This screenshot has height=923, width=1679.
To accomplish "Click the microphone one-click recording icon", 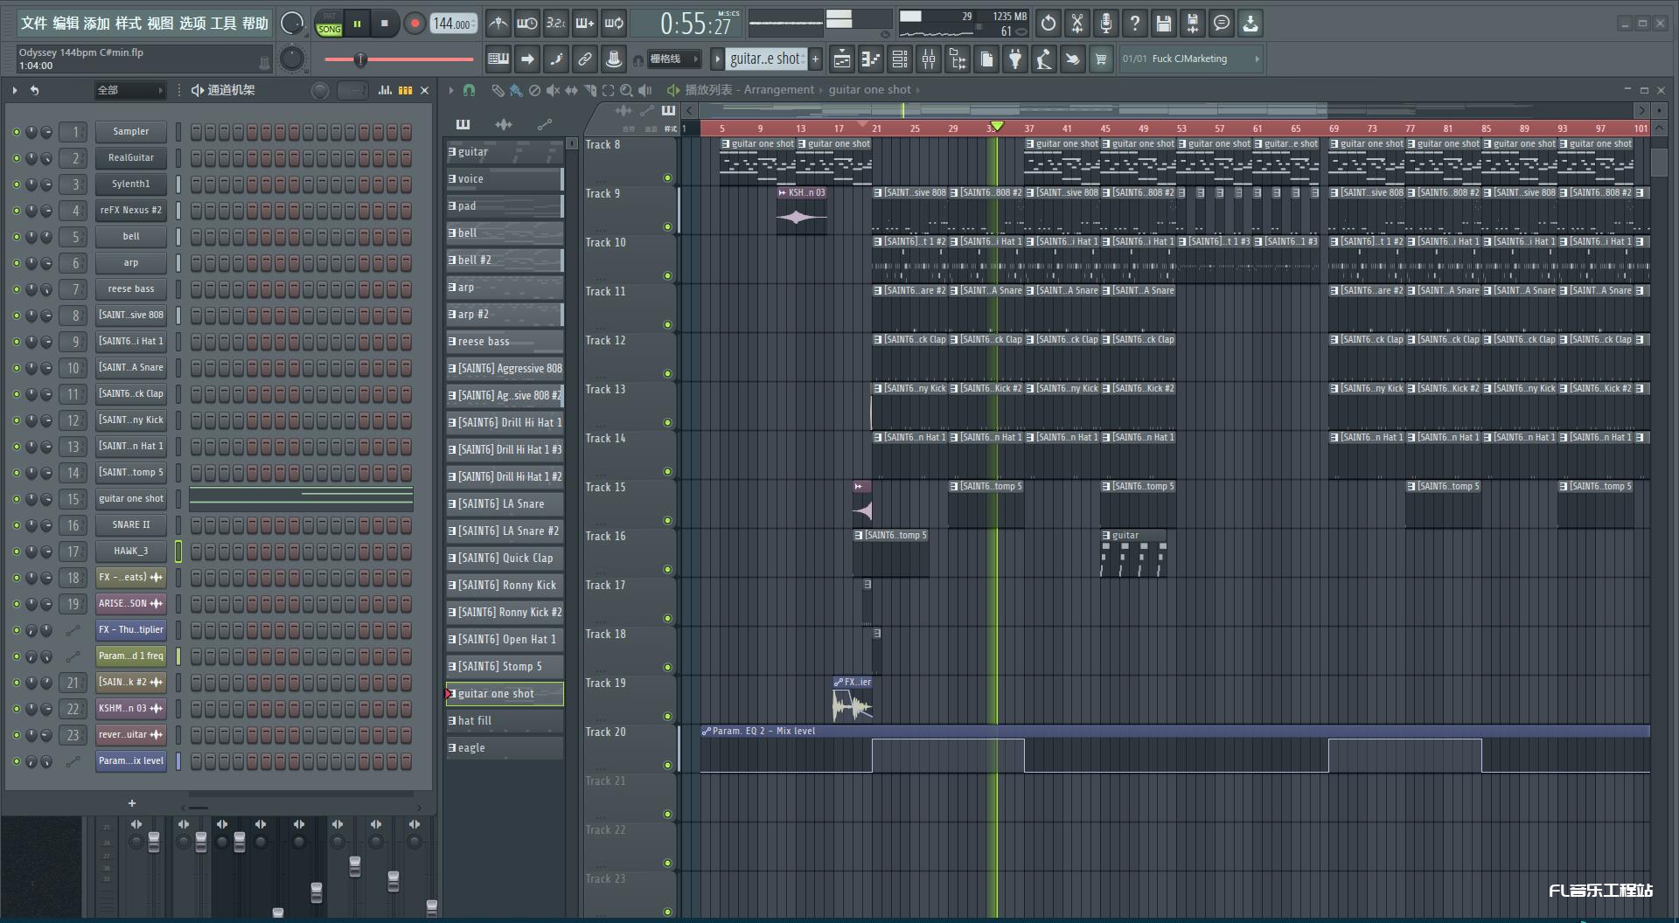I will click(1106, 24).
